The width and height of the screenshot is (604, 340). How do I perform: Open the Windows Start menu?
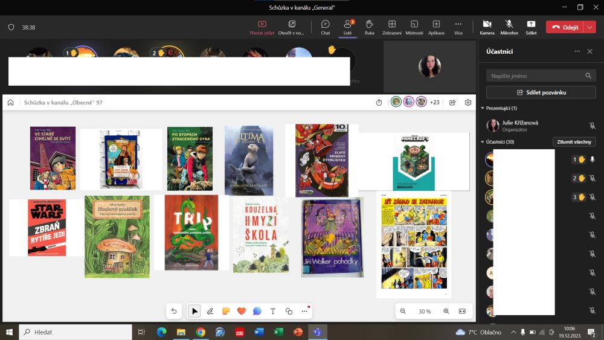[x=9, y=332]
